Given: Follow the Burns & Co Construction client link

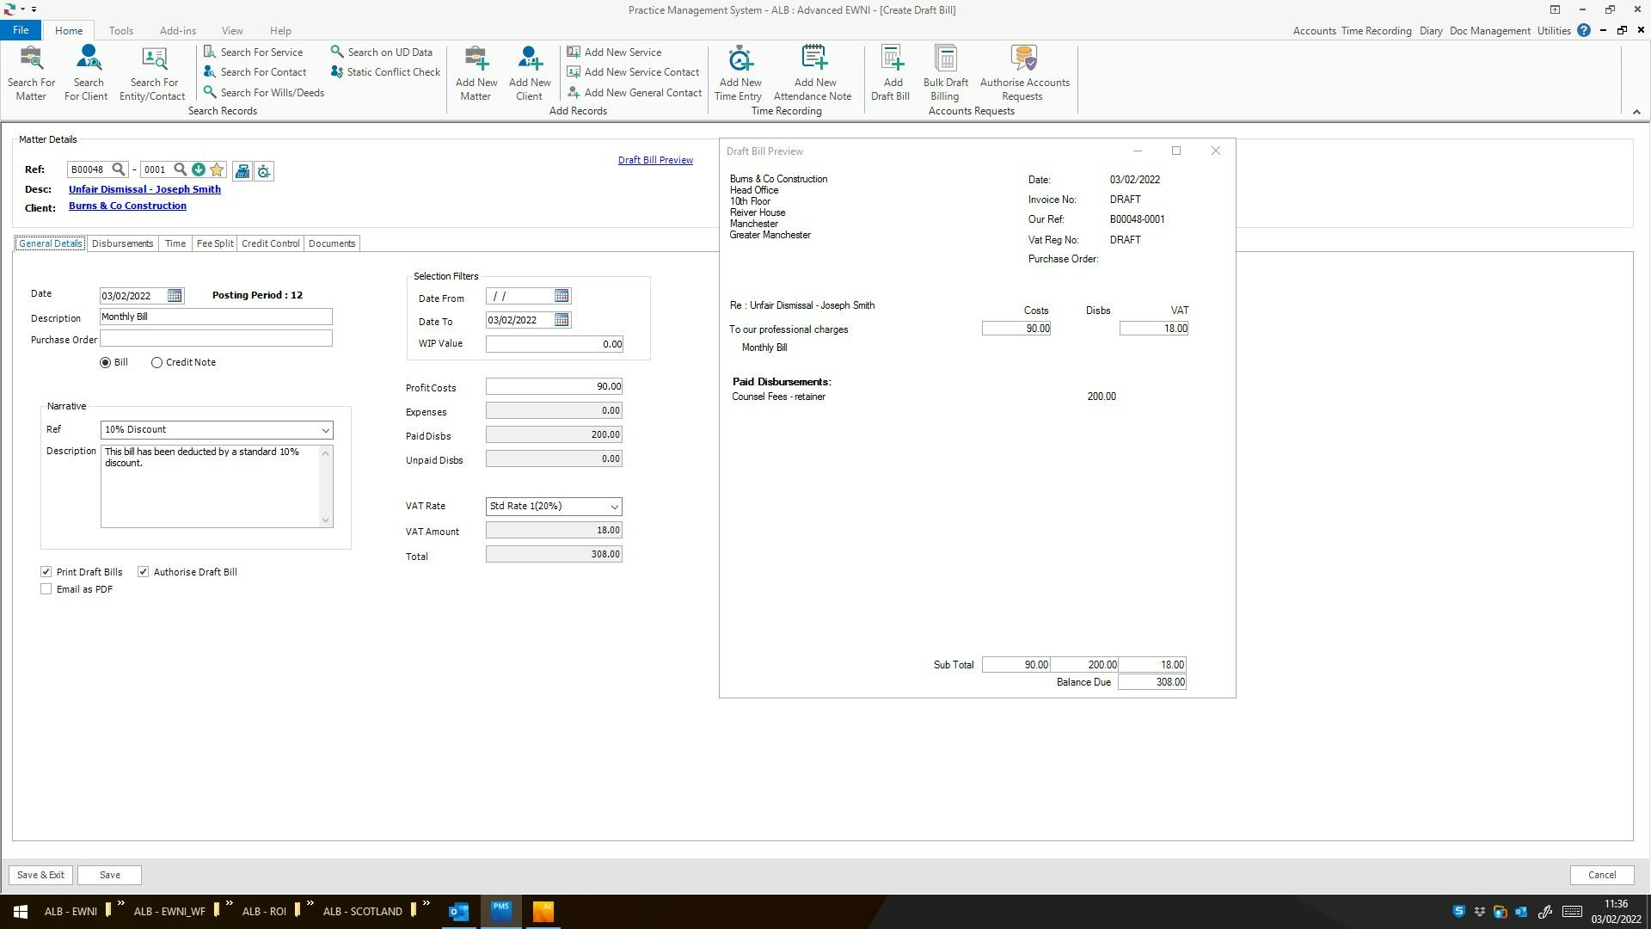Looking at the screenshot, I should point(127,206).
